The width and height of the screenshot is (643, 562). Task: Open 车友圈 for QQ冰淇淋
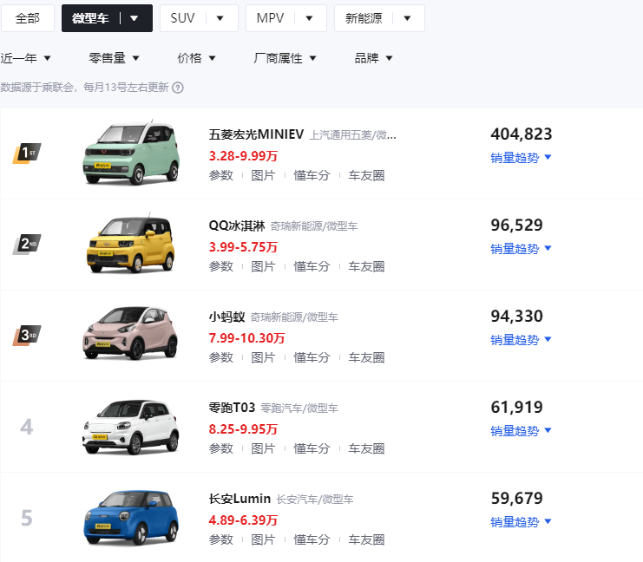pos(366,266)
